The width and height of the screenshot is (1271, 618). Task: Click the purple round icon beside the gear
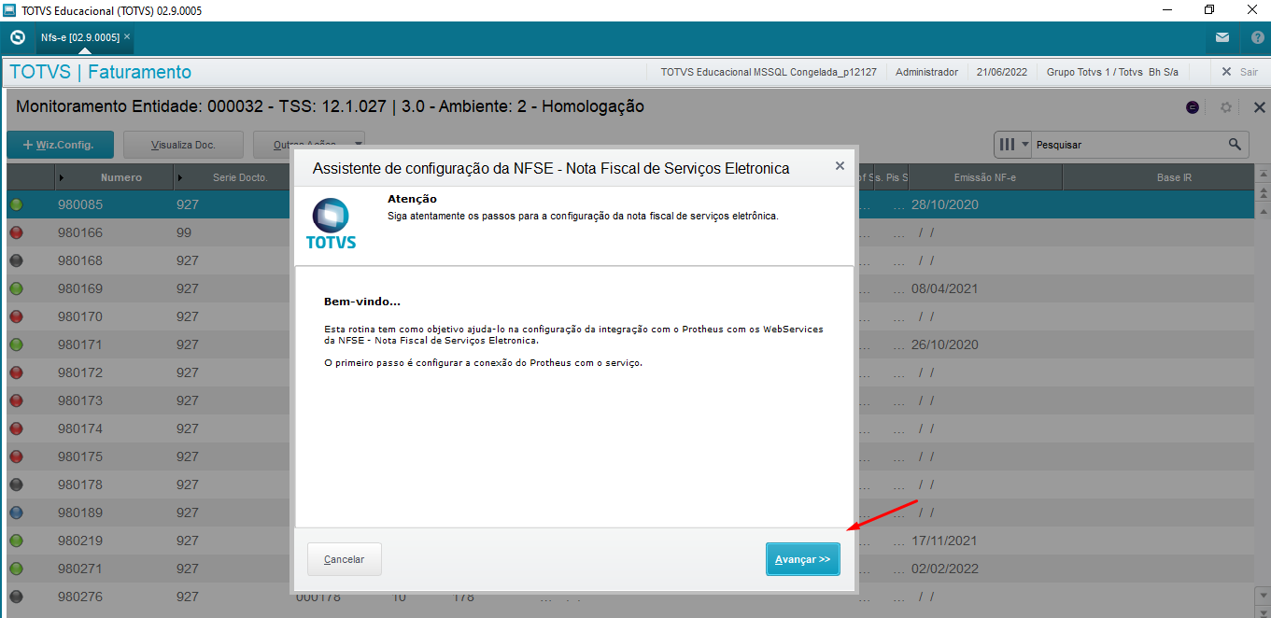[x=1193, y=107]
